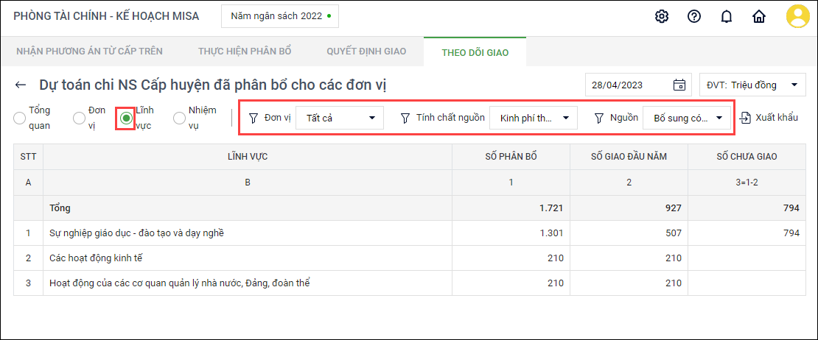This screenshot has height=340, width=818.
Task: Open the notifications bell
Action: tap(727, 16)
